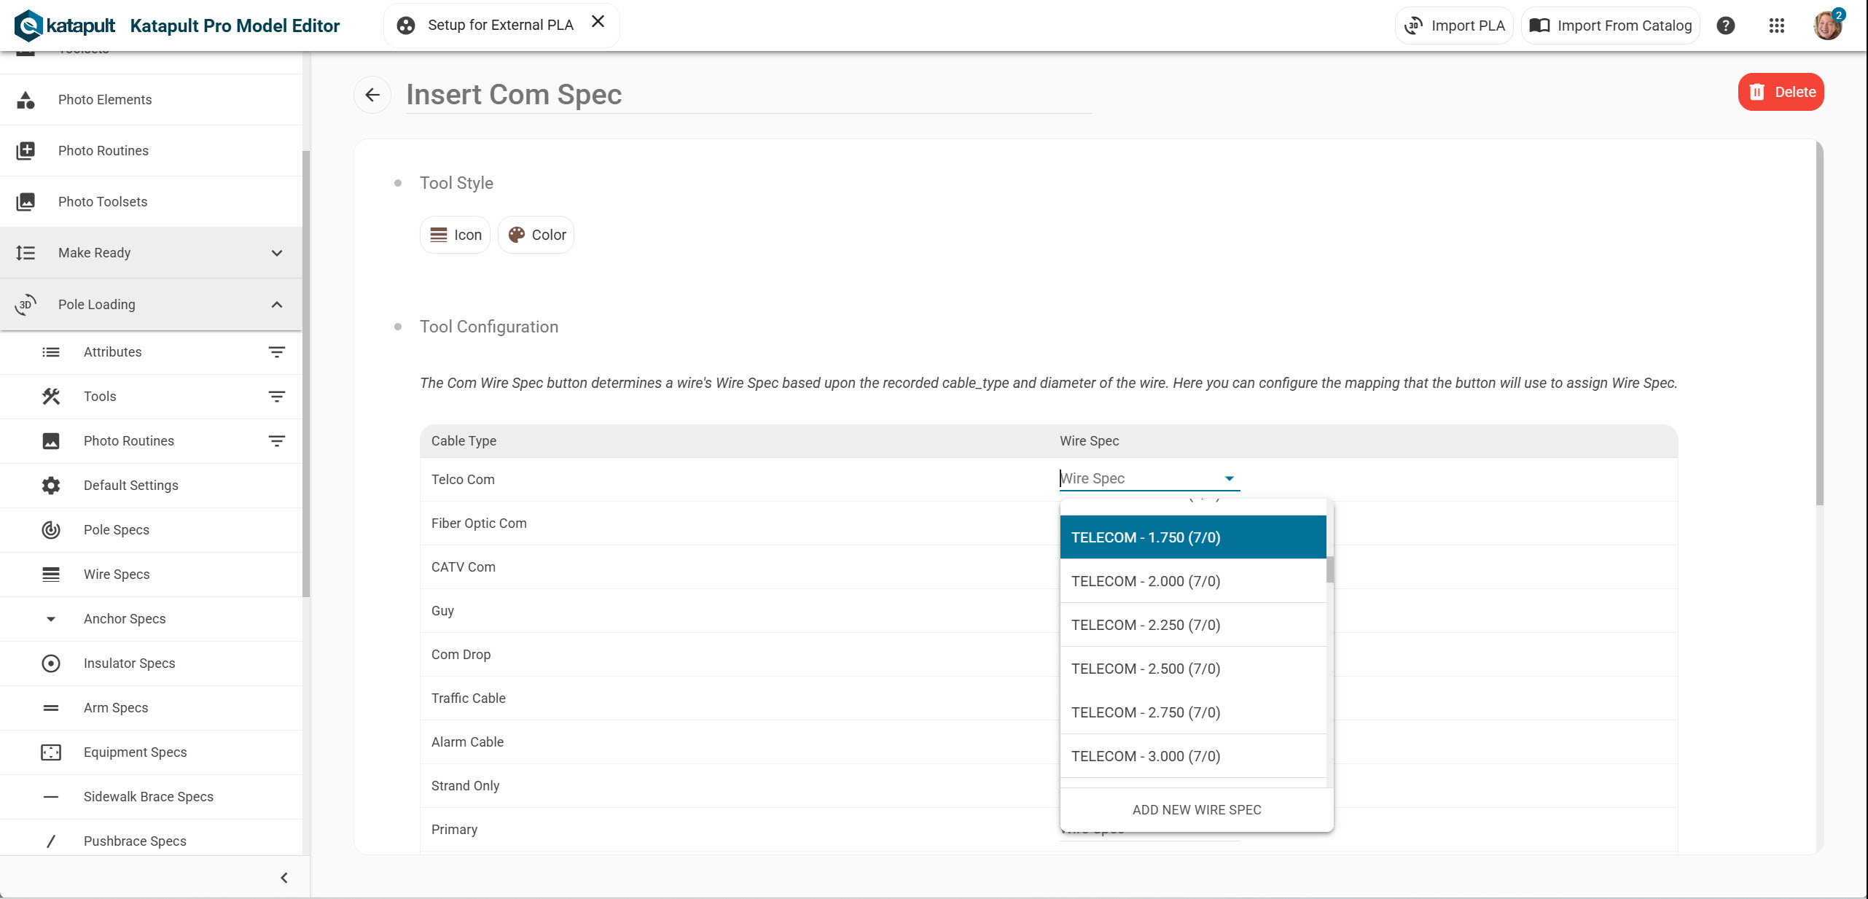Click the Default Settings gear item

[x=131, y=486]
